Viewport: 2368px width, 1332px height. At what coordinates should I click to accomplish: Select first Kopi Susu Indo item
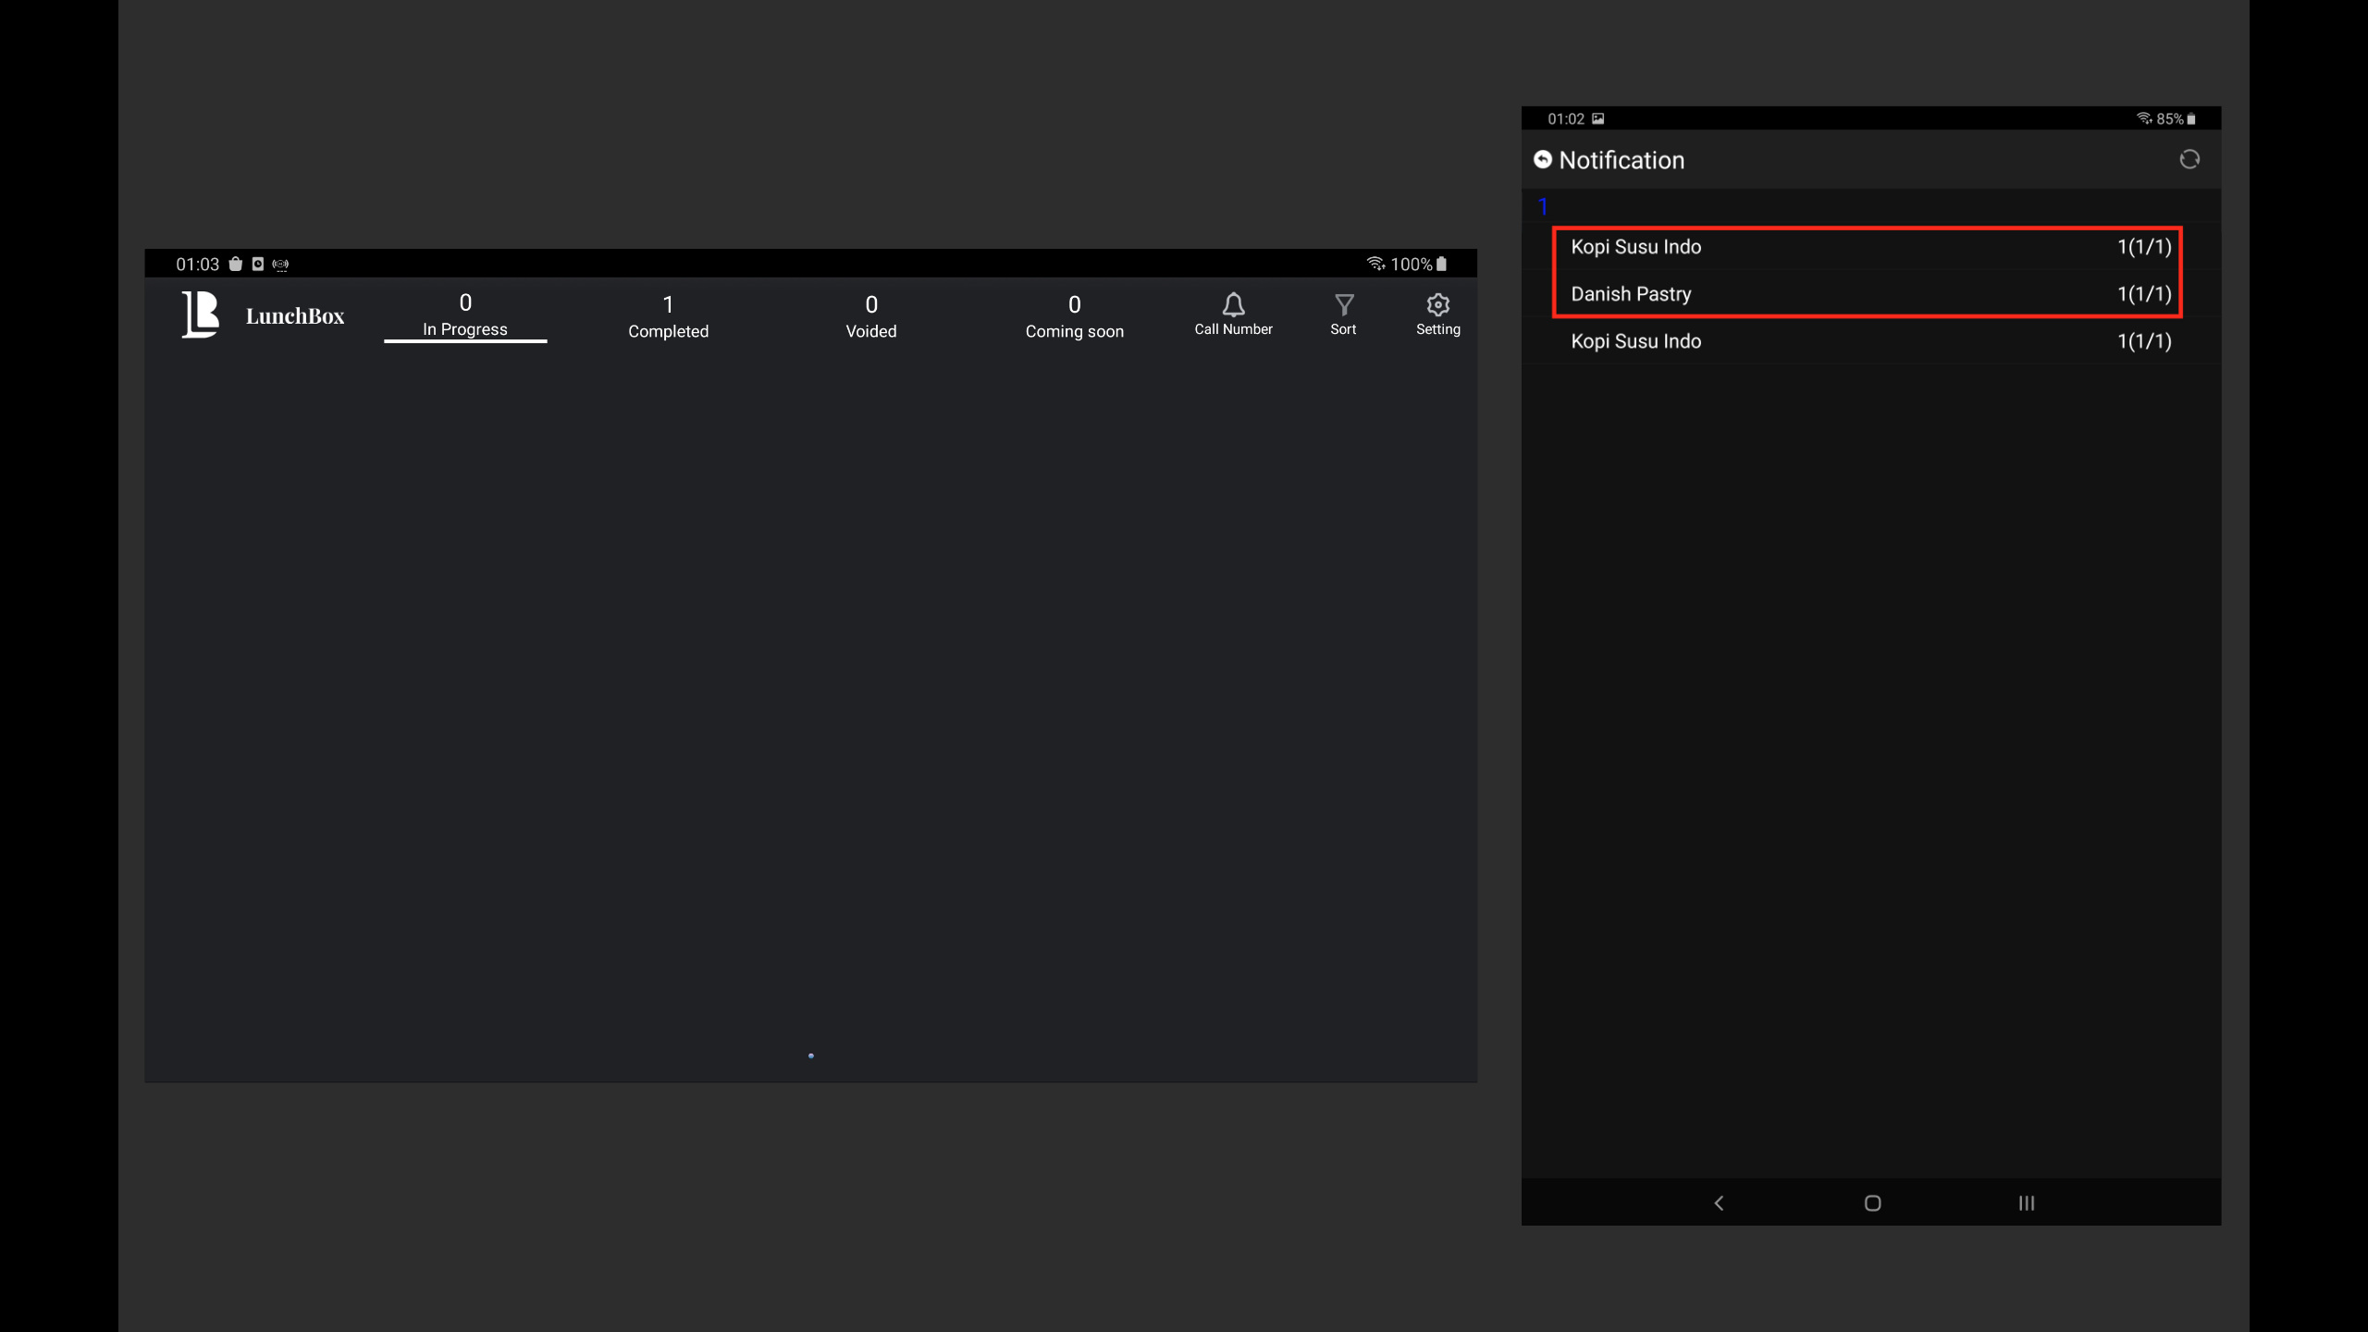(x=1635, y=247)
